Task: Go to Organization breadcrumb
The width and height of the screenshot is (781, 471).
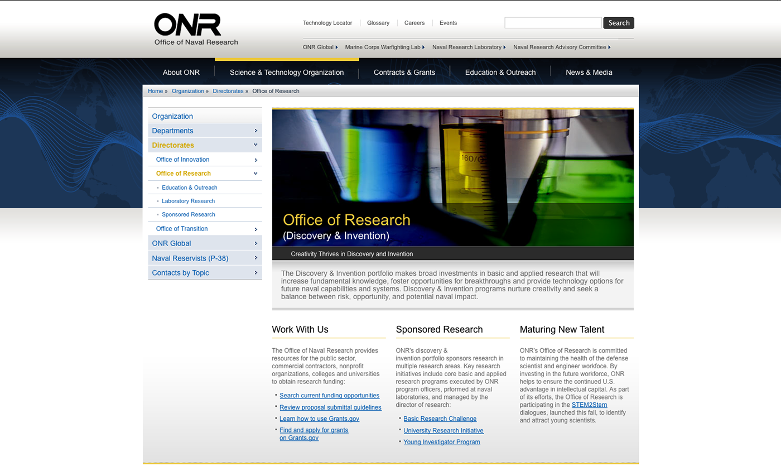Action: coord(188,91)
